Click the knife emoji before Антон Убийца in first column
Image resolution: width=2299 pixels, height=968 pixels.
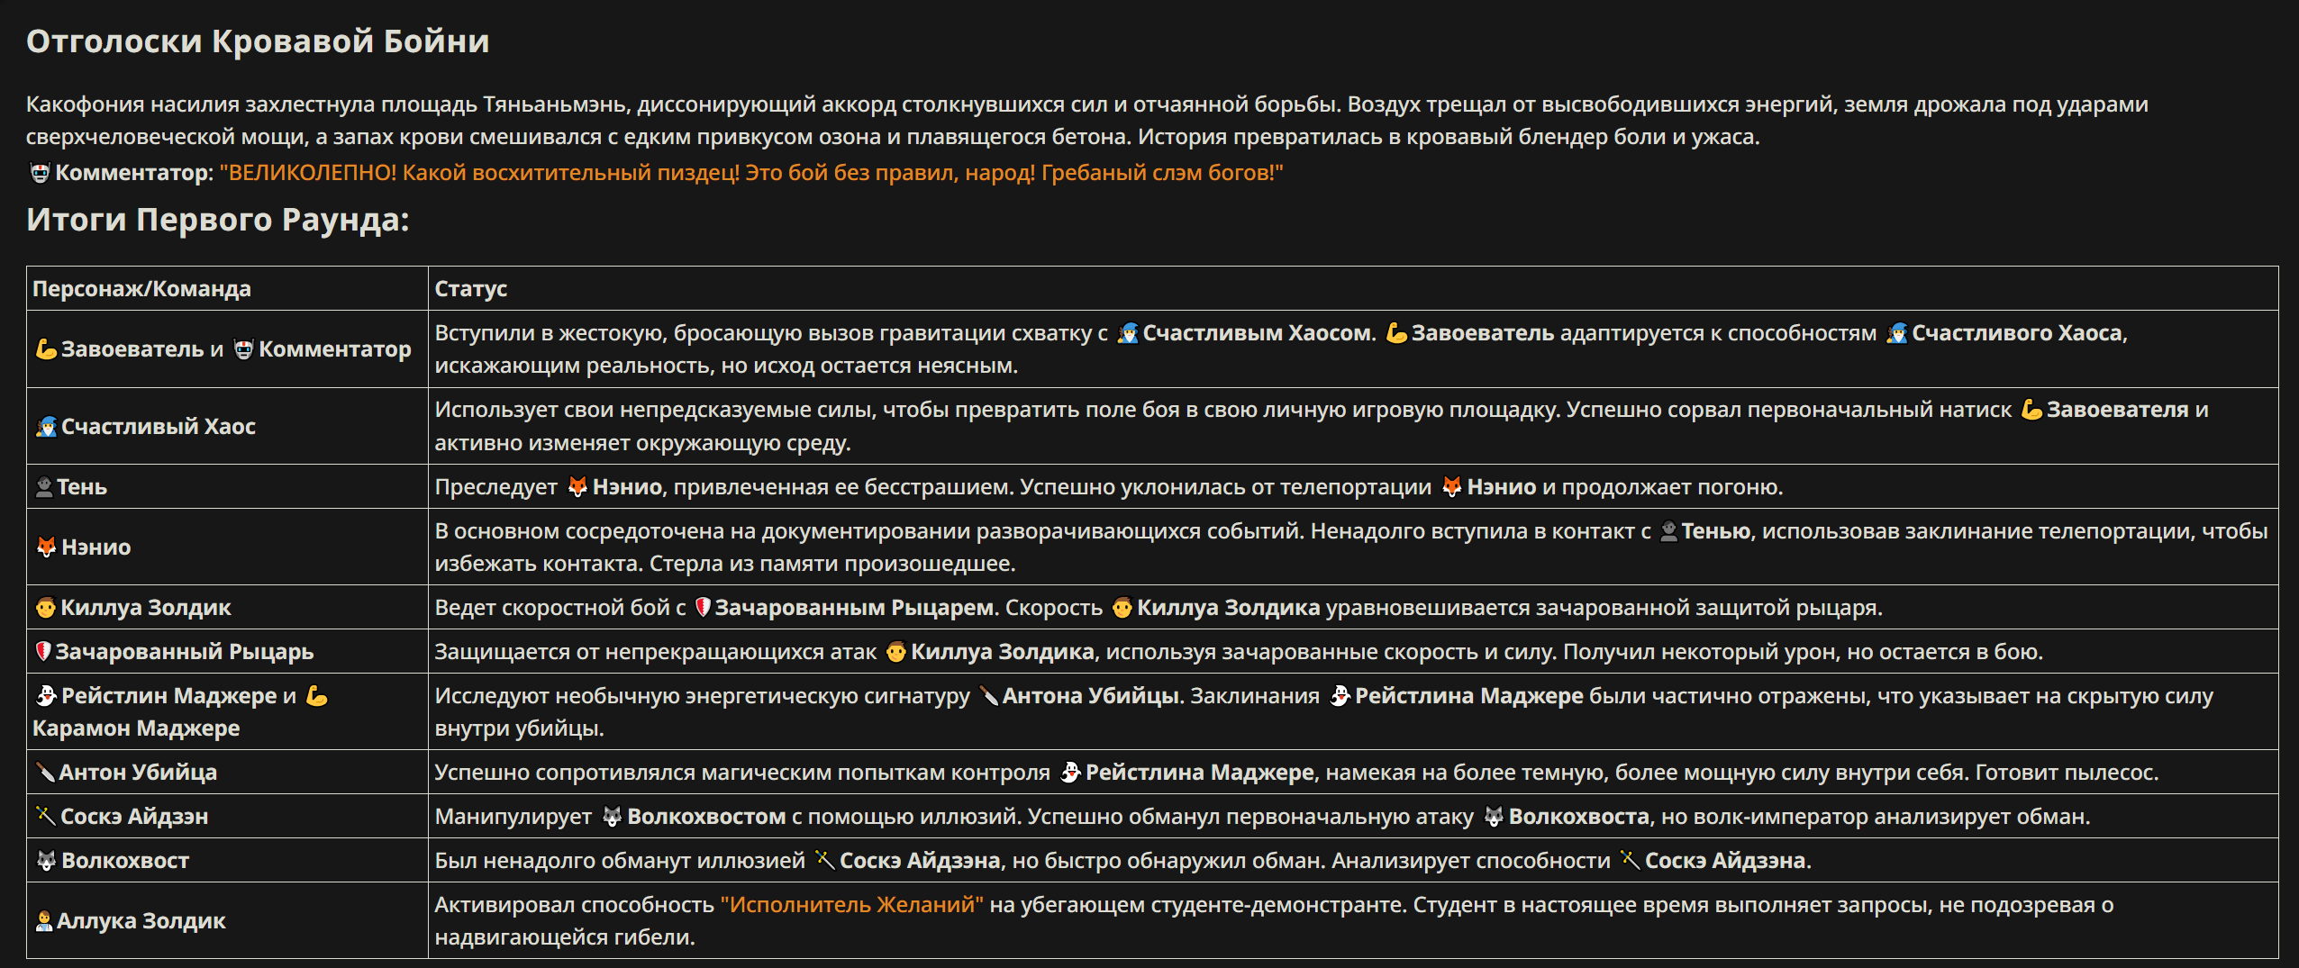[x=45, y=773]
